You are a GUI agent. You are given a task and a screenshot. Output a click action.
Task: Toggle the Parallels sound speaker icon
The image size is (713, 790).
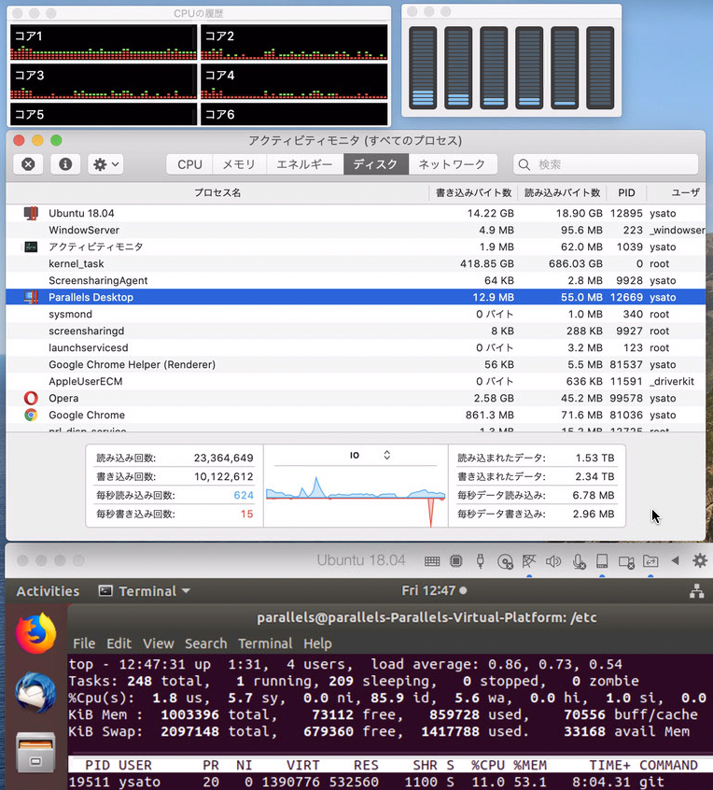(553, 561)
